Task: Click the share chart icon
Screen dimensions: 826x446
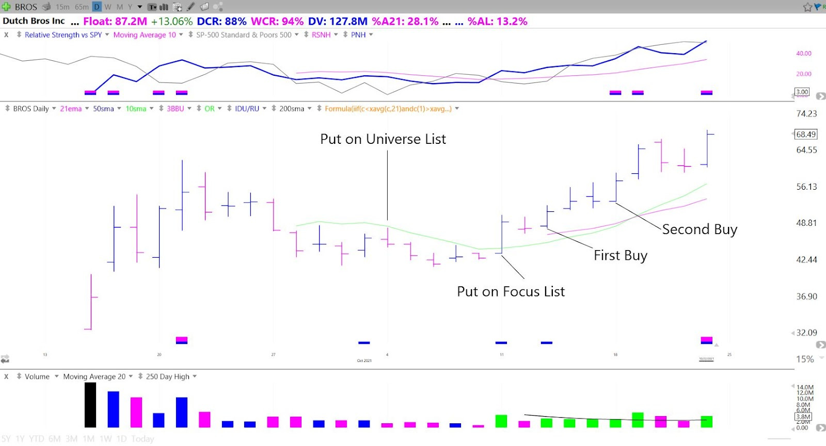Action: coord(218,7)
